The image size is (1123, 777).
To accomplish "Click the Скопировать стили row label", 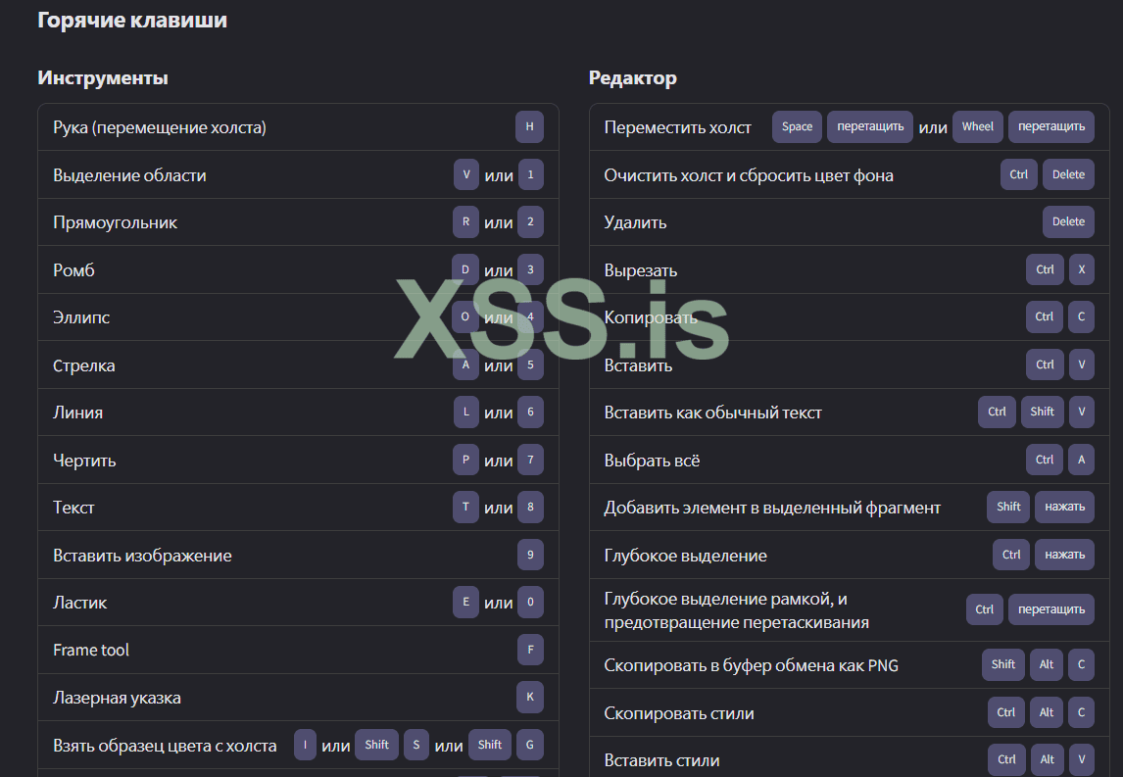I will 679,713.
